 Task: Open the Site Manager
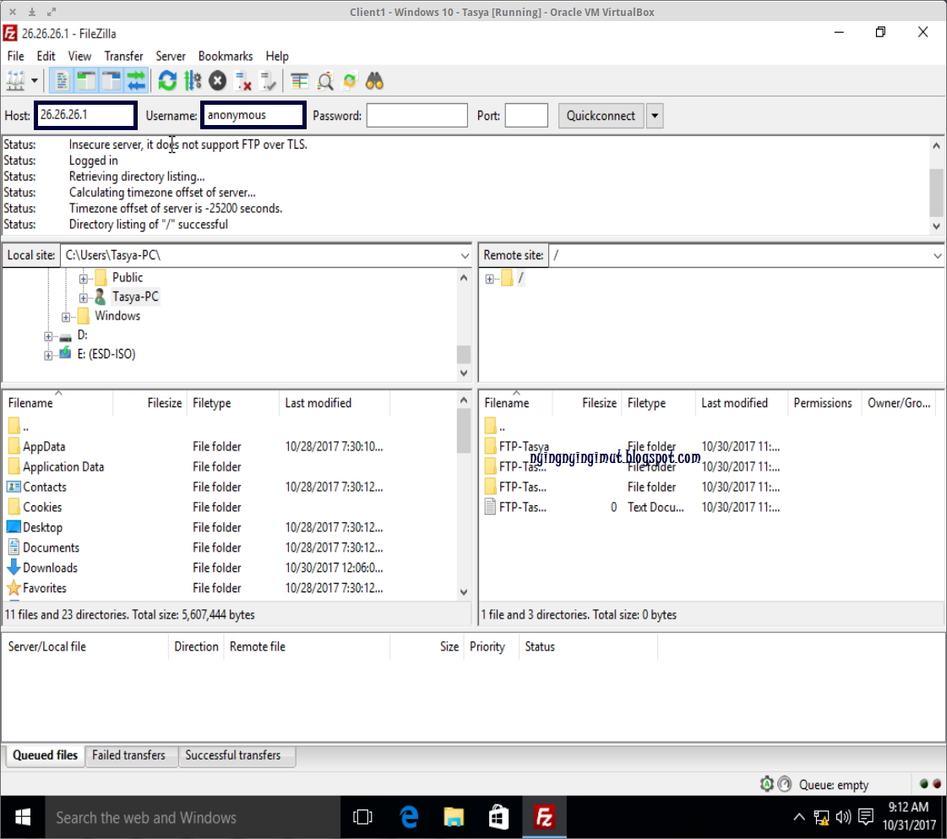(15, 80)
